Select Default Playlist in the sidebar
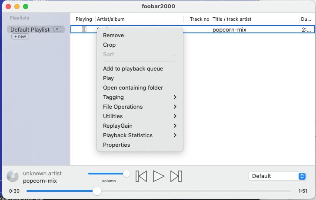Screen dimensions: 316x200 (x=30, y=29)
